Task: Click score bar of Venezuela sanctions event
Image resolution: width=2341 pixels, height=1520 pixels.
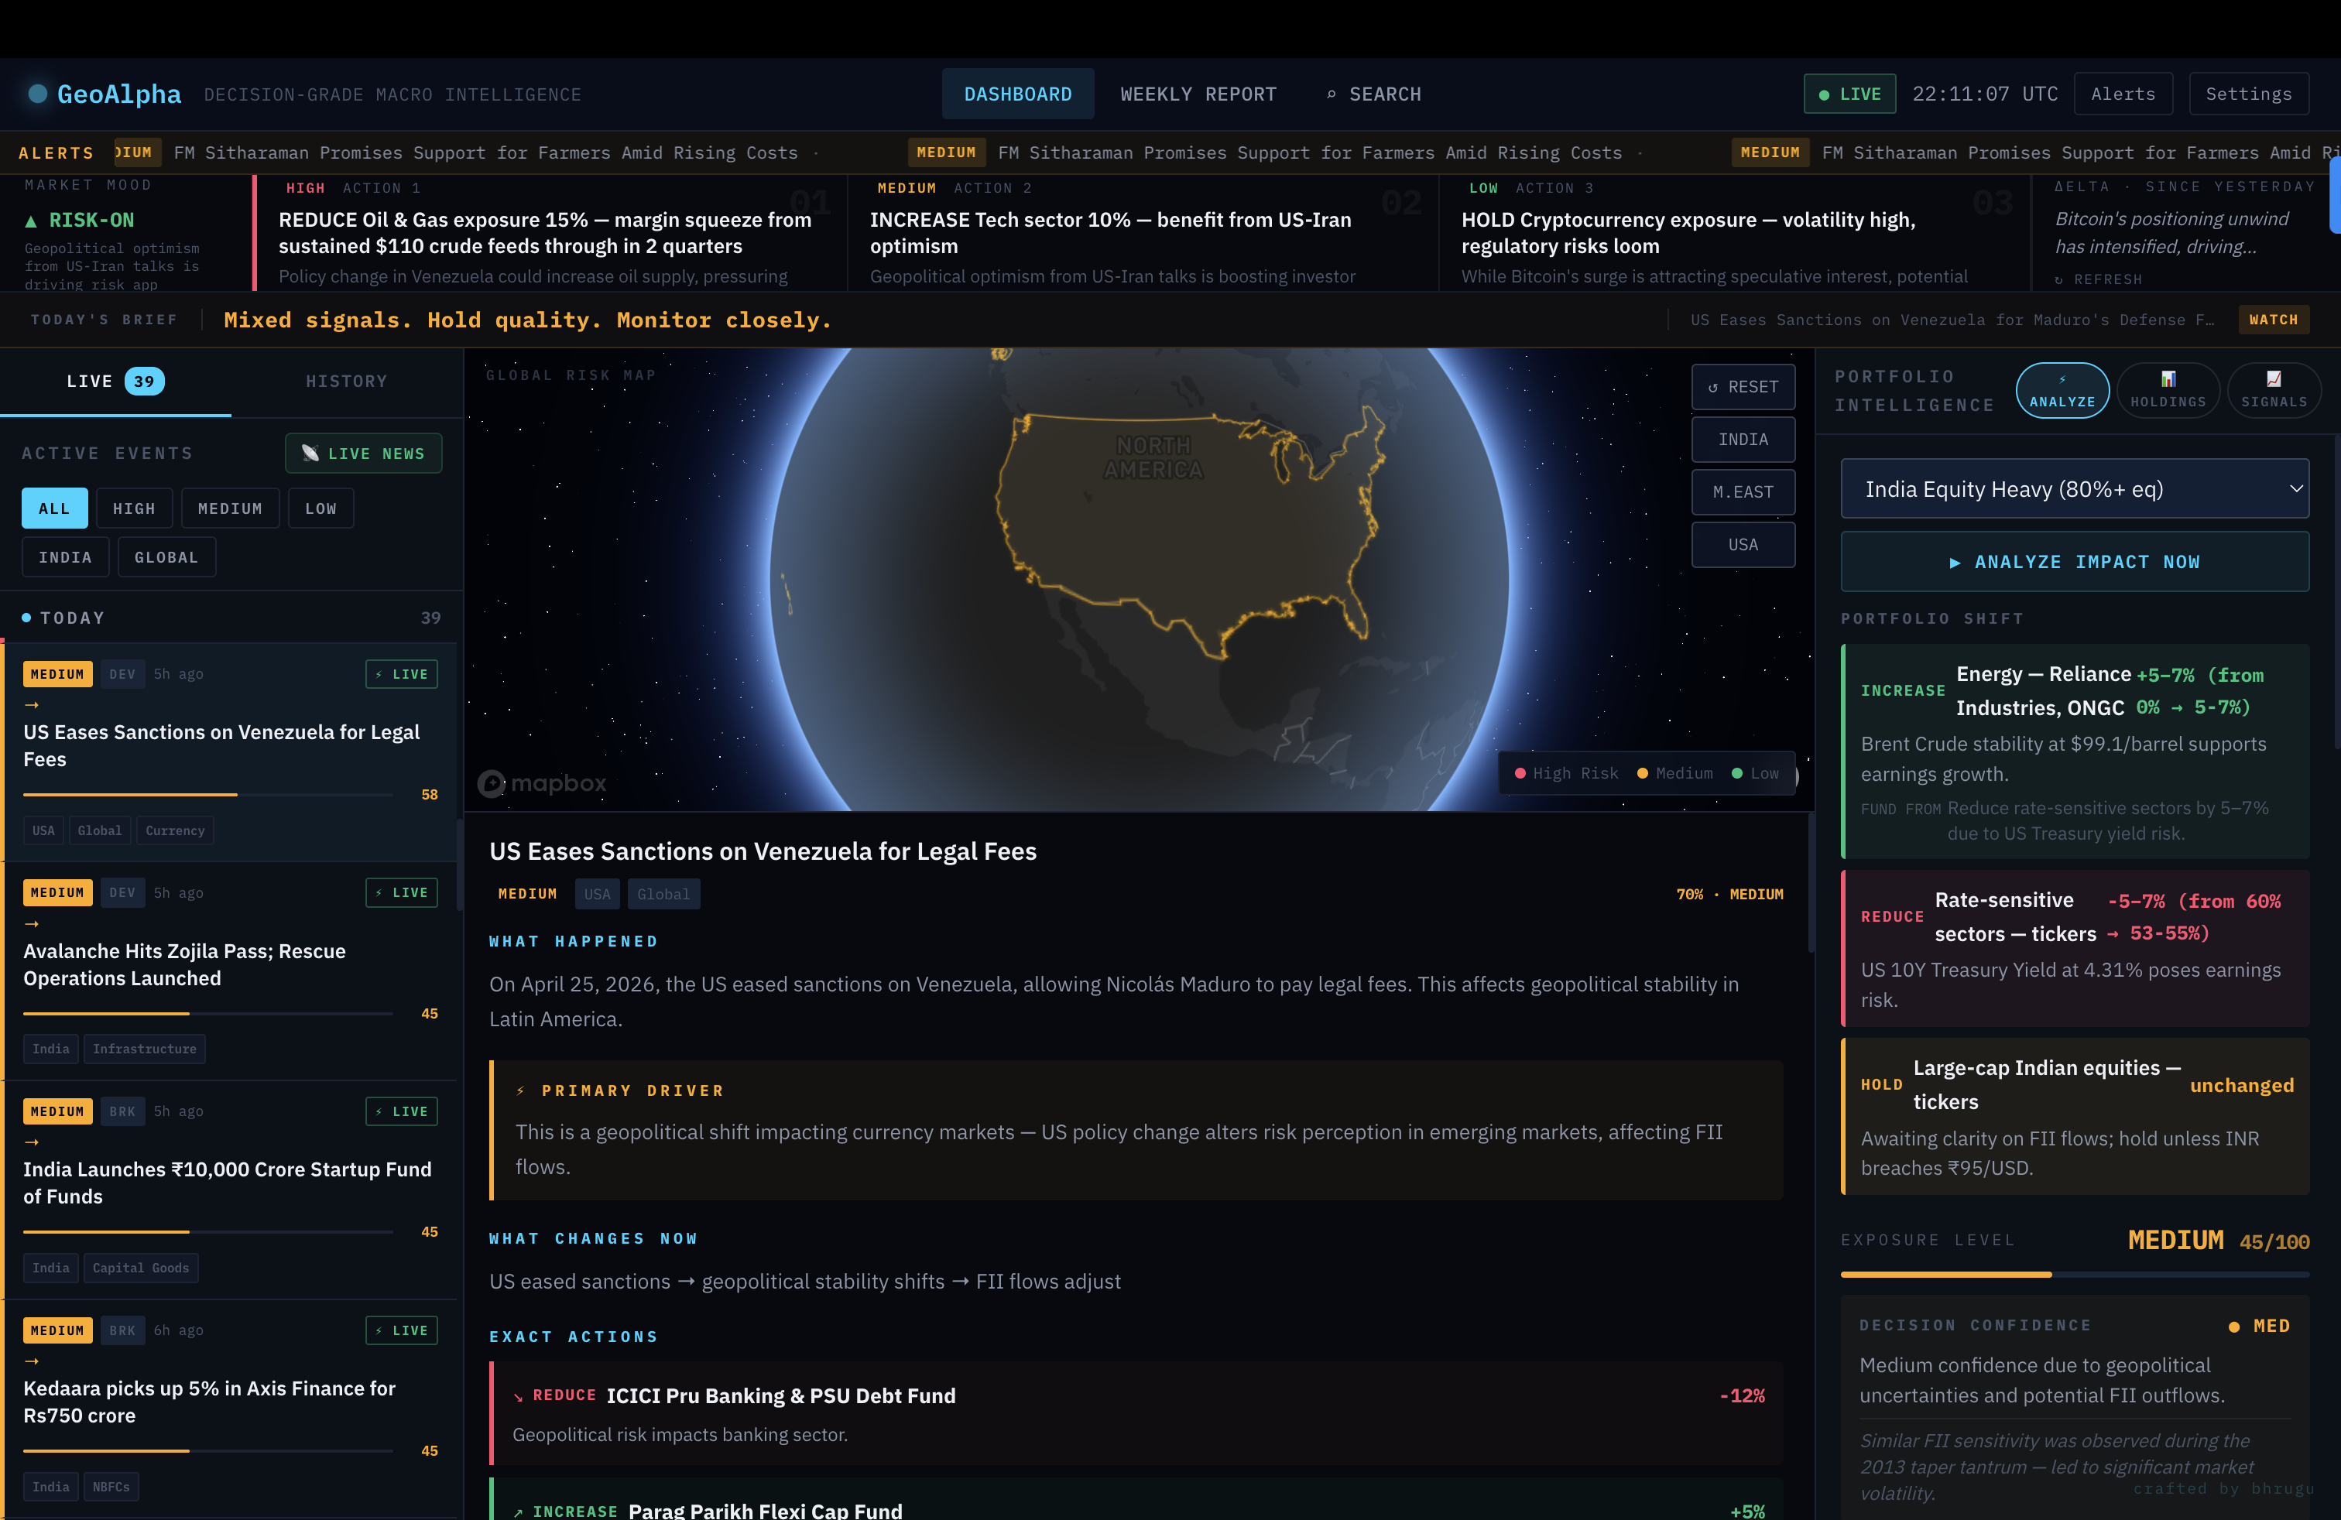Action: [208, 793]
